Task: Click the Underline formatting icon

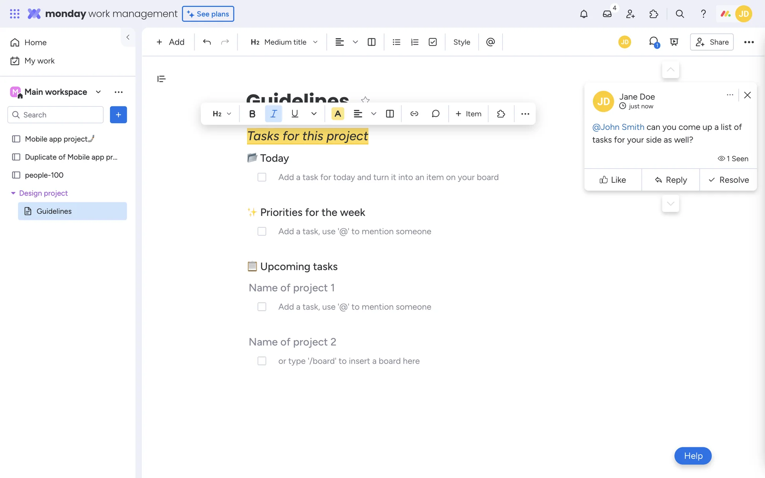Action: (295, 114)
